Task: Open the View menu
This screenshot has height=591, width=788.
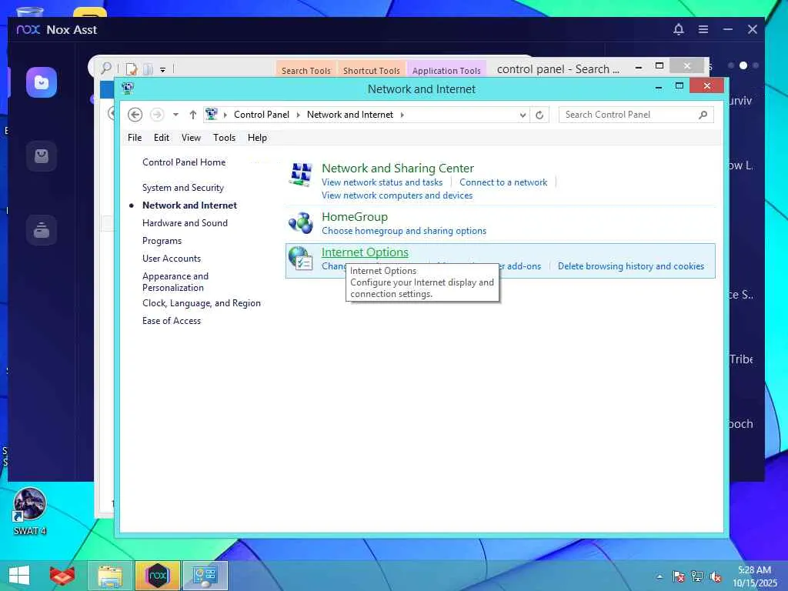Action: tap(191, 137)
